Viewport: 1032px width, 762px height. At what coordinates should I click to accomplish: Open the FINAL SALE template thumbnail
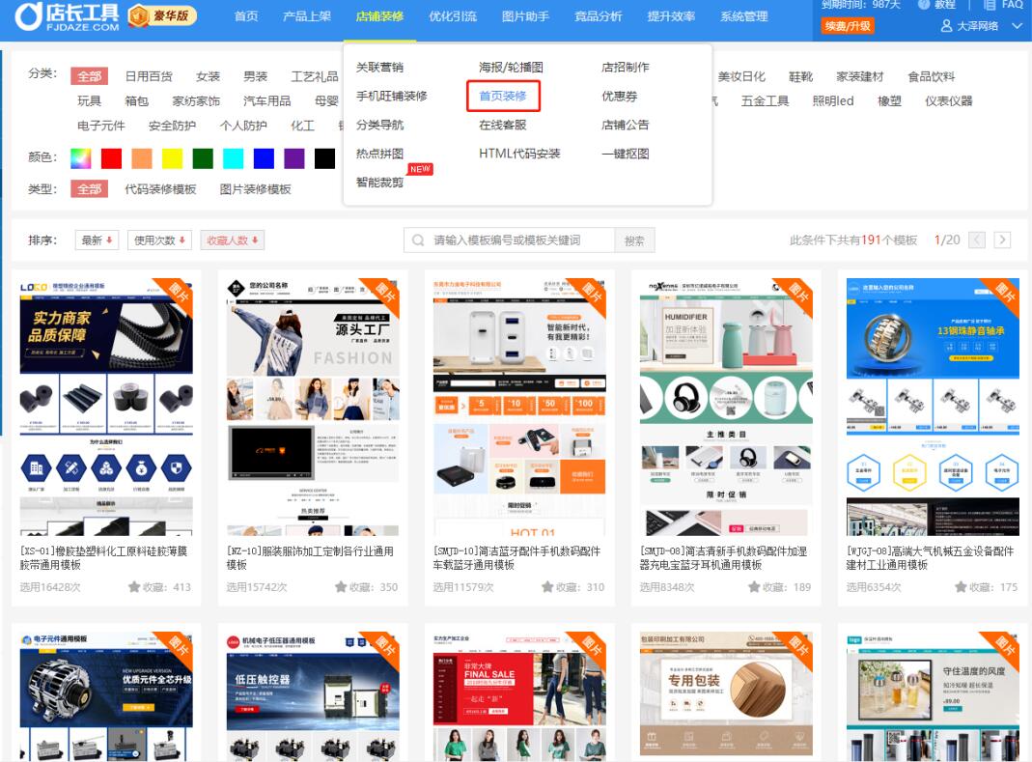click(519, 696)
